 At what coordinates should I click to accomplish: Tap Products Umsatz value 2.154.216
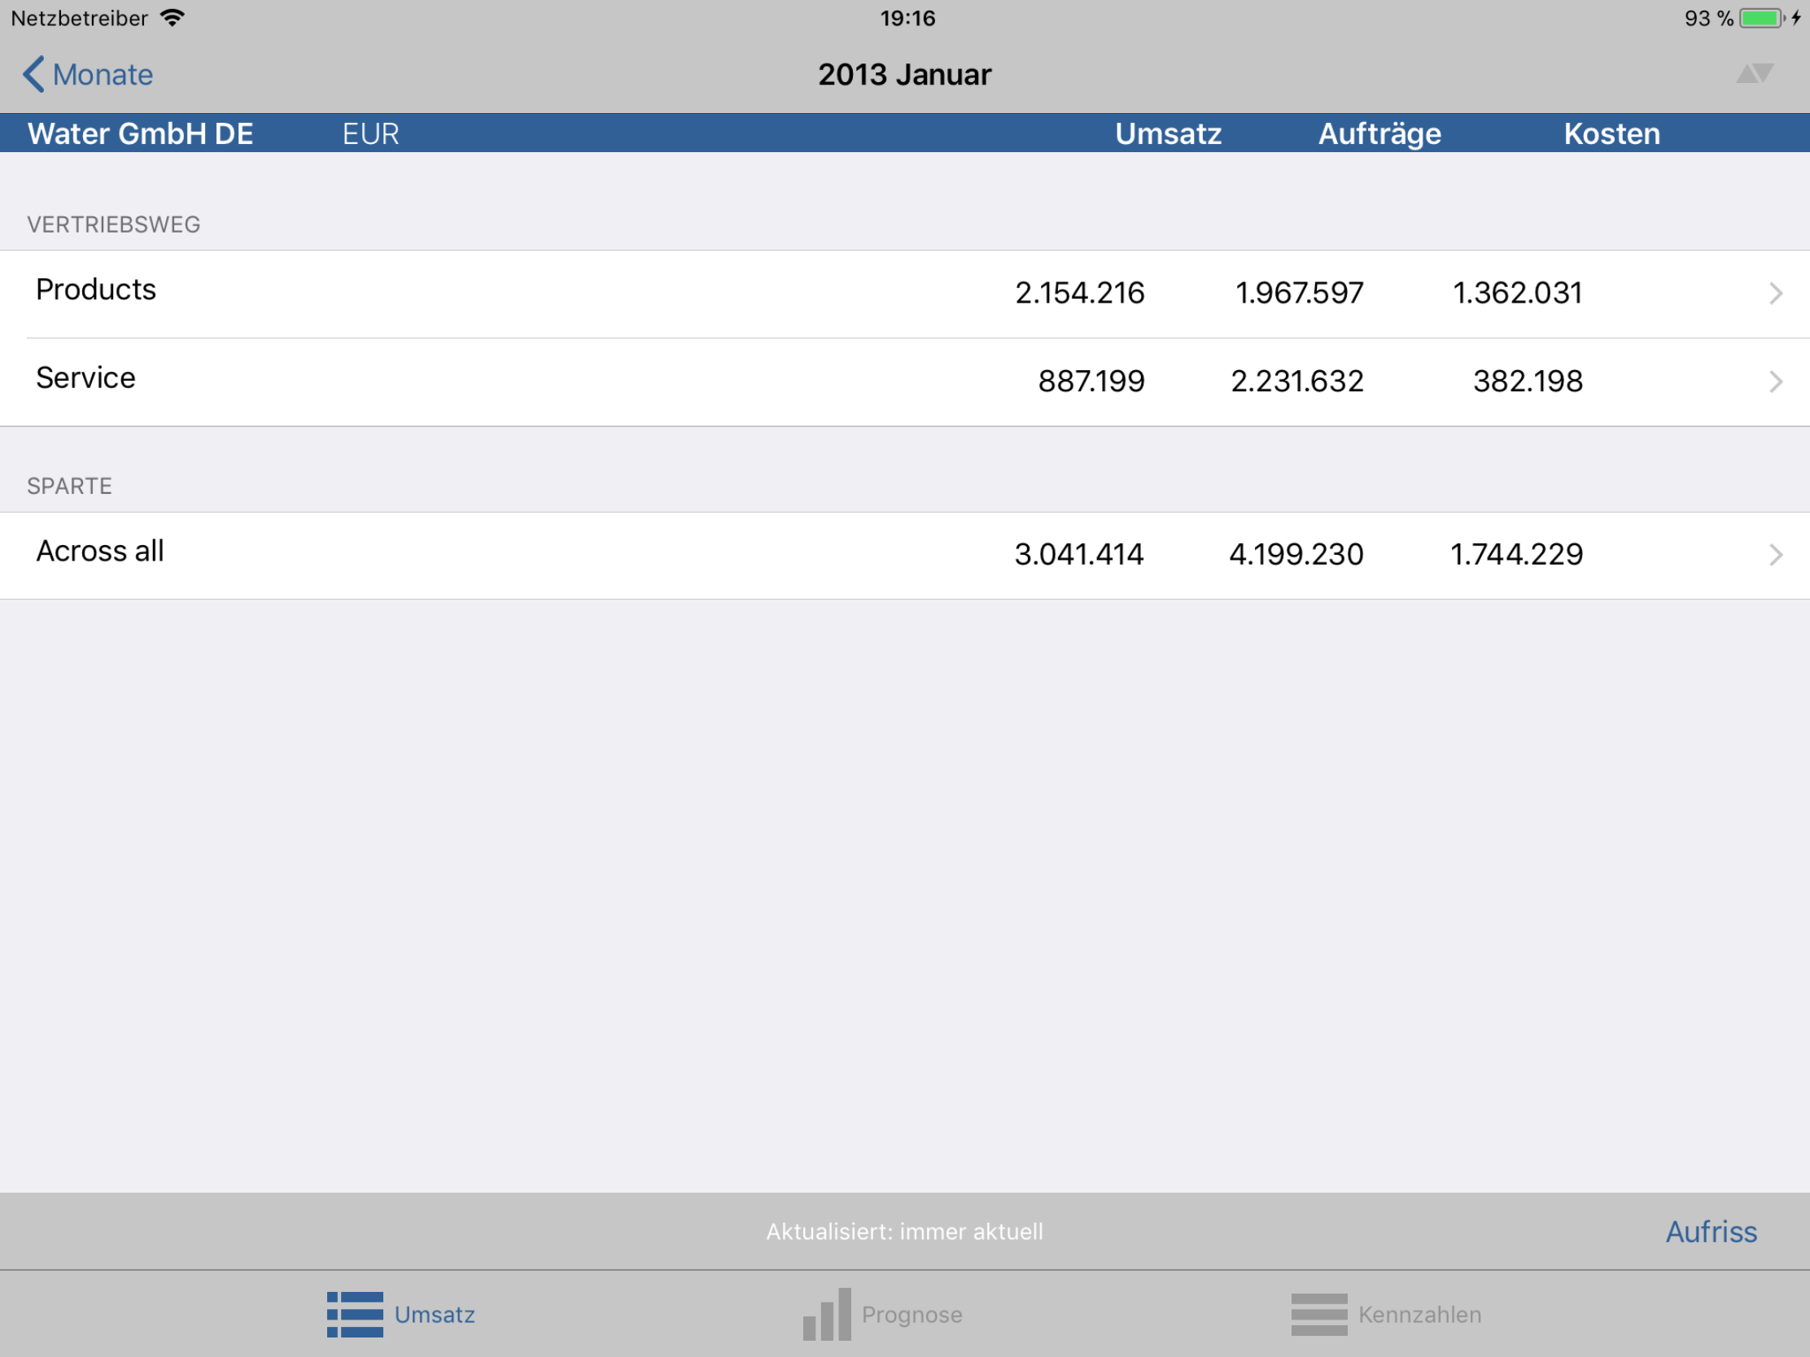pyautogui.click(x=1079, y=293)
